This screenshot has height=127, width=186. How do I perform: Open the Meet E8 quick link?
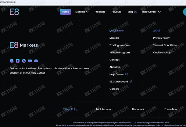coord(114,38)
